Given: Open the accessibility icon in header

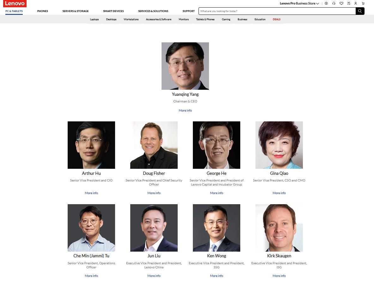Looking at the screenshot, I should [x=326, y=3].
